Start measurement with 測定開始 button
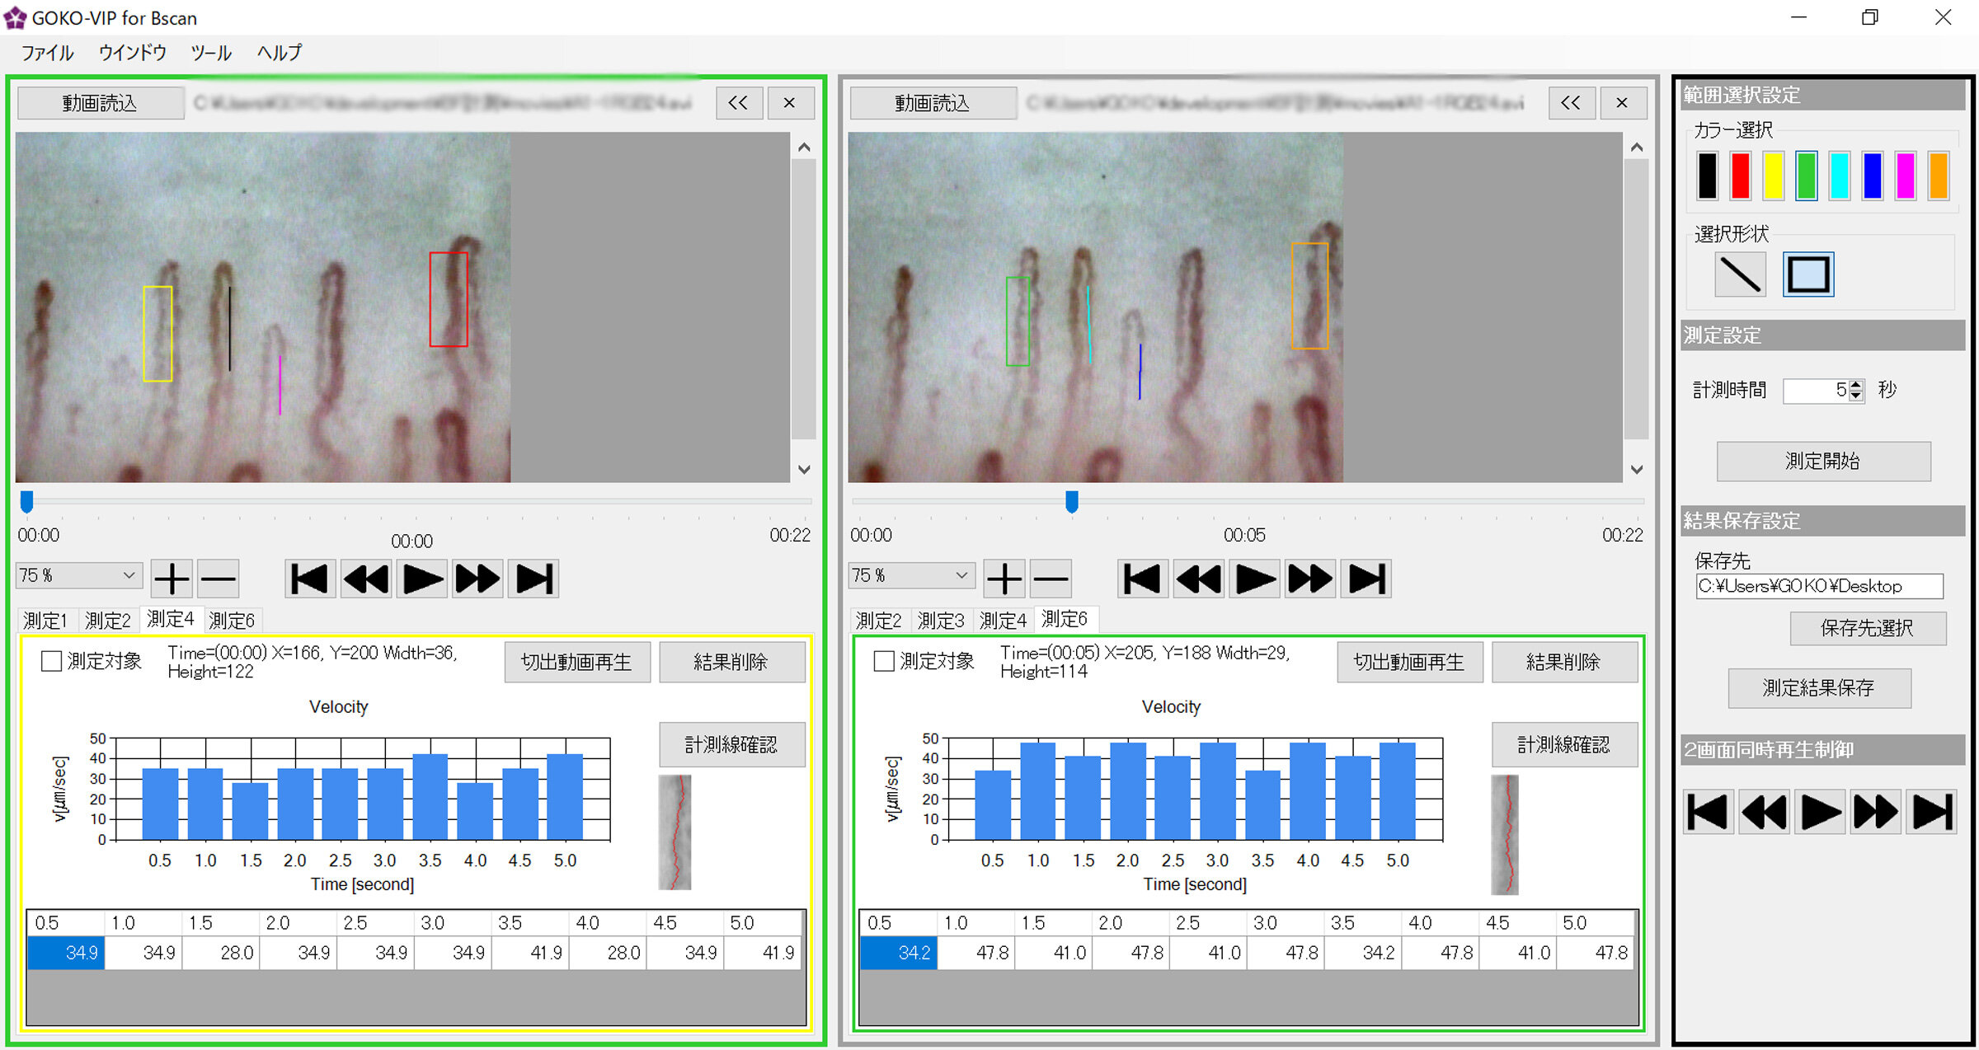 click(1823, 461)
